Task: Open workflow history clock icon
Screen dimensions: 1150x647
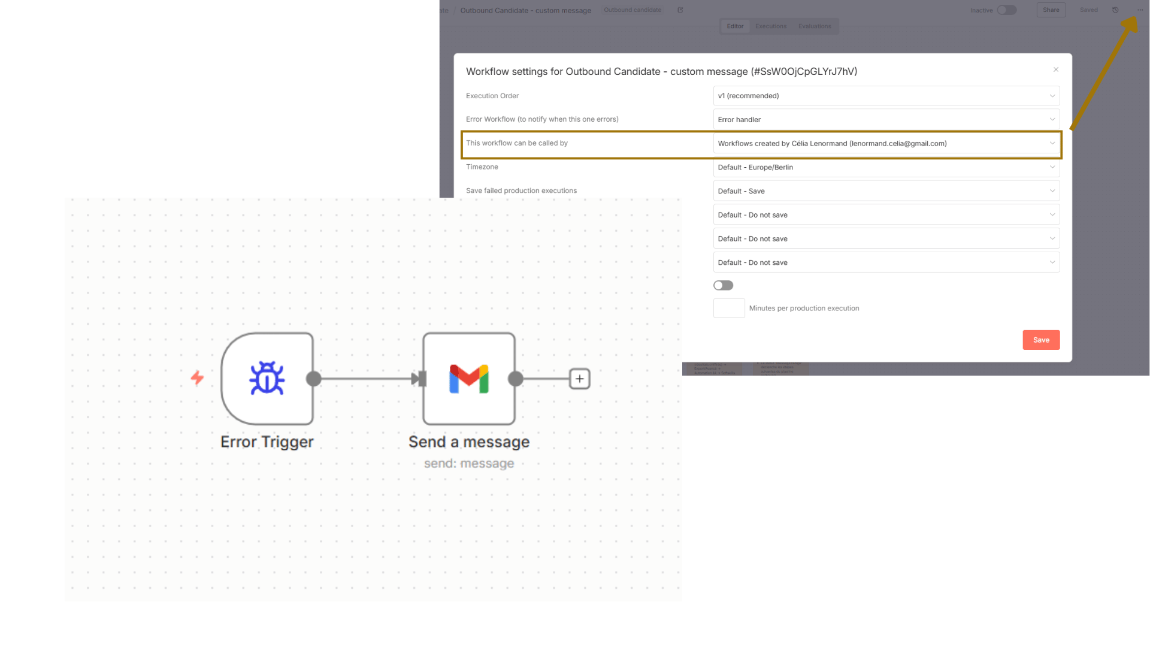Action: pos(1115,10)
